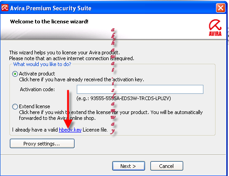Click the "Activate product" option label text
229x176 pixels.
click(37, 74)
